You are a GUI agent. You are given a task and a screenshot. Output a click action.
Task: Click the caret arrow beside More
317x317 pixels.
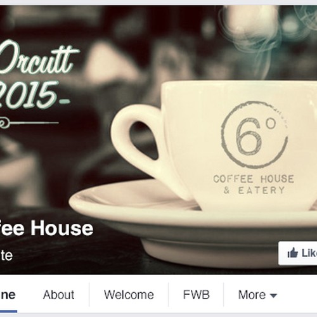(x=273, y=295)
